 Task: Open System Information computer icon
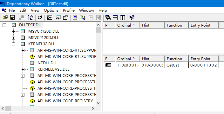(75, 18)
